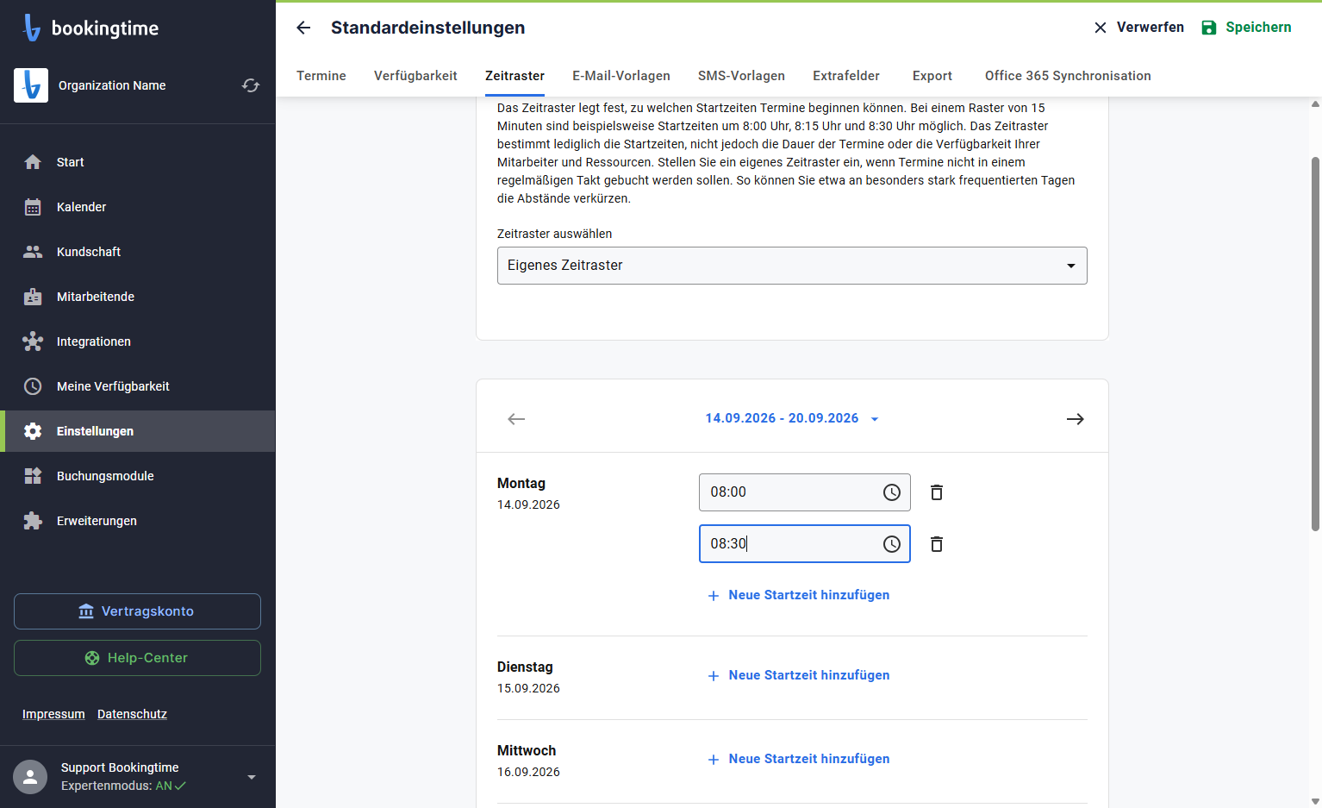Delete the 08:00 start time
The width and height of the screenshot is (1322, 808).
[937, 492]
